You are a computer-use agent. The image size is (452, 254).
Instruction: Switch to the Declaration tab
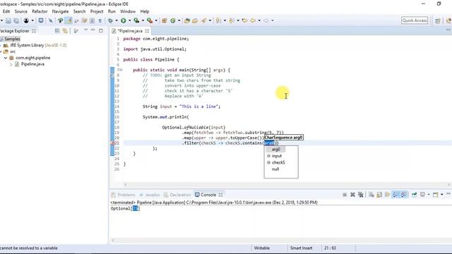pos(177,195)
